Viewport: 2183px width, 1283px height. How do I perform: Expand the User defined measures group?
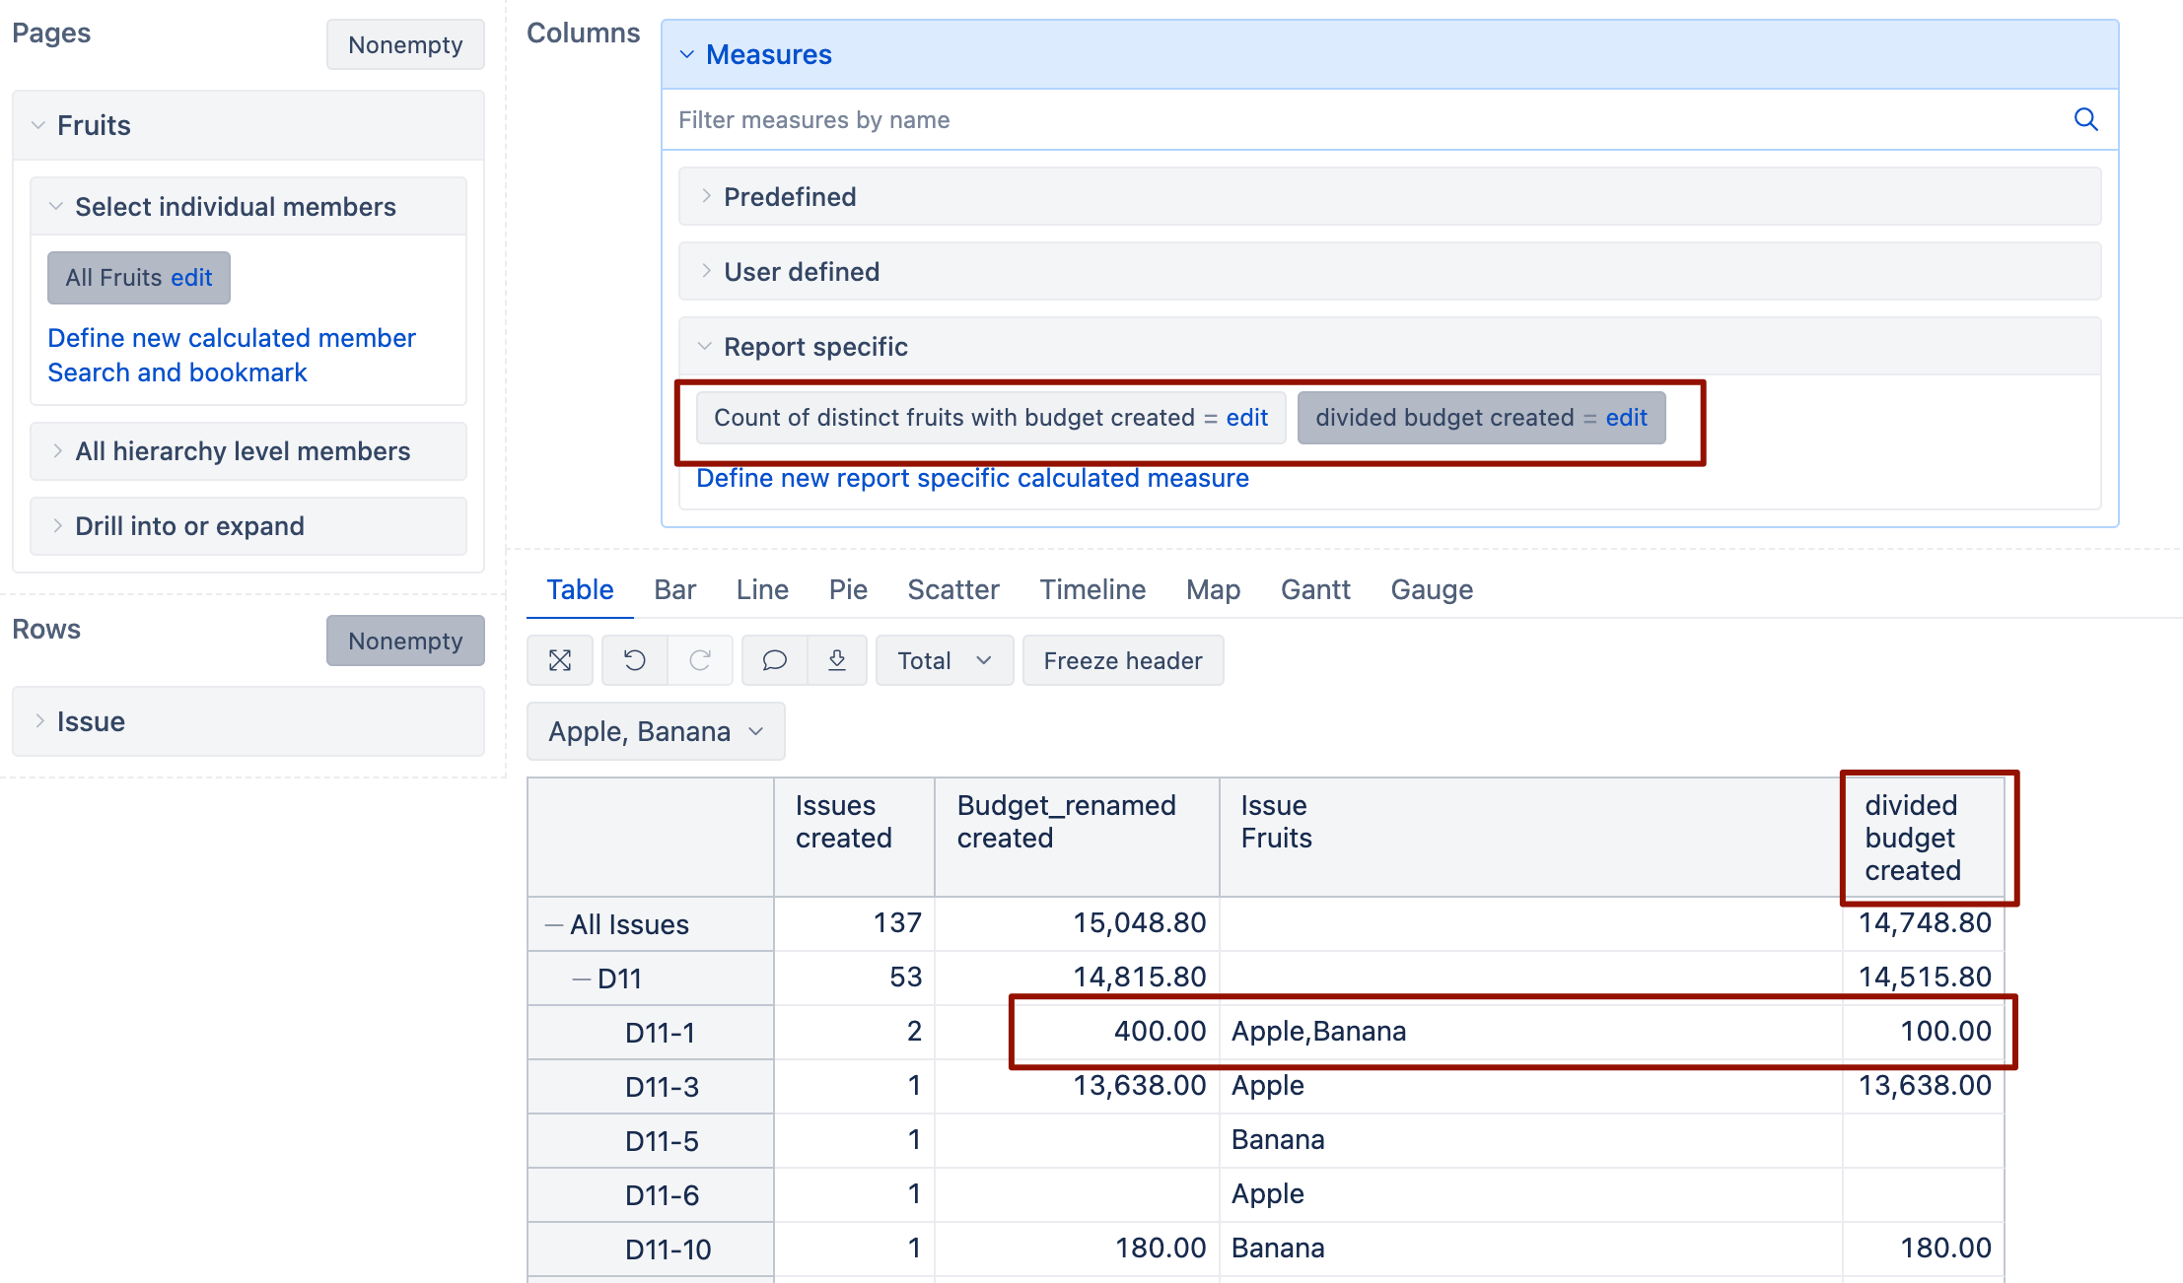click(x=1390, y=272)
